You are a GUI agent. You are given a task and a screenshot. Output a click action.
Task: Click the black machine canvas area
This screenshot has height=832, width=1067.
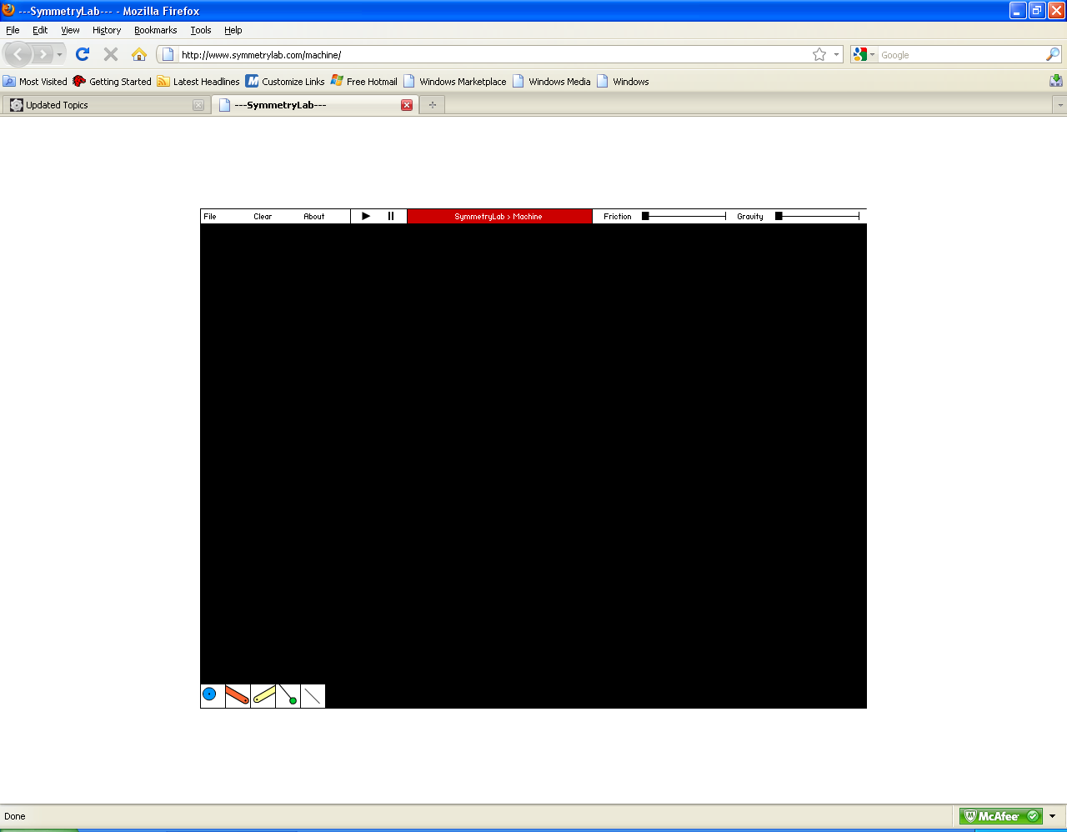coord(533,453)
